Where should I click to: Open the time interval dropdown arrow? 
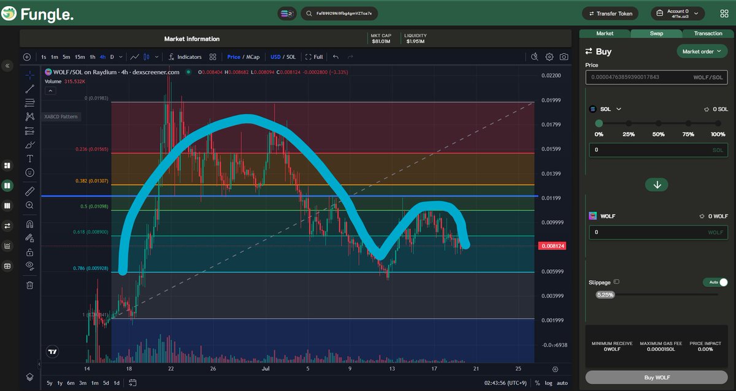[x=121, y=57]
